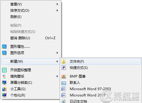This screenshot has height=103, width=142.
Task: Select the highlighted 新建(W) entry
Action: [x=31, y=62]
